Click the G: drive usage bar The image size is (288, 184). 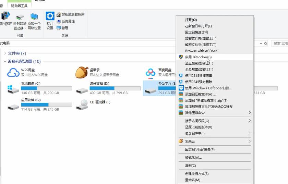(46, 105)
